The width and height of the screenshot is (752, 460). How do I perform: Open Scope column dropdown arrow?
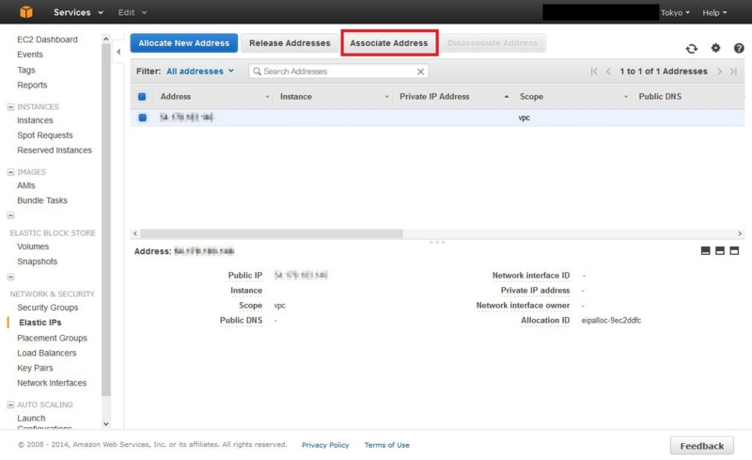click(x=625, y=97)
